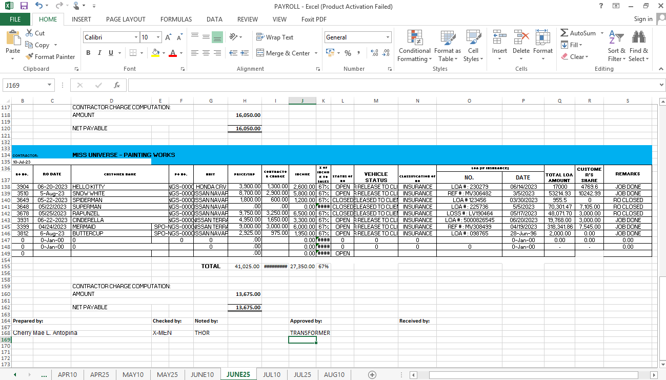The image size is (666, 380).
Task: Open the Format cells menu
Action: (543, 46)
